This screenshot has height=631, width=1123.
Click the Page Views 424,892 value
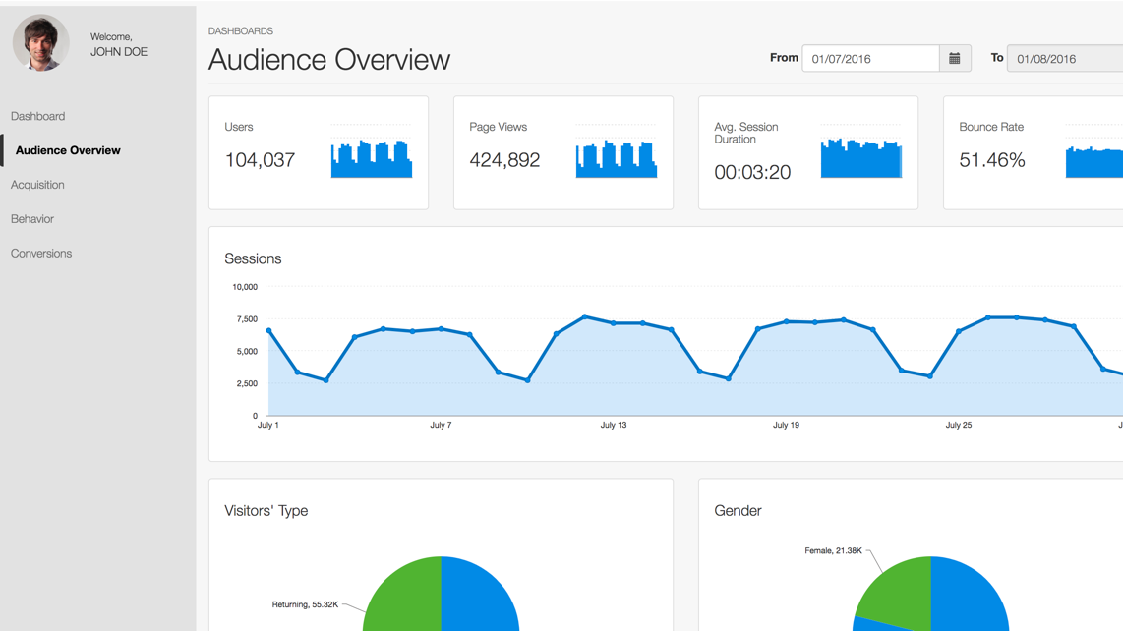504,160
